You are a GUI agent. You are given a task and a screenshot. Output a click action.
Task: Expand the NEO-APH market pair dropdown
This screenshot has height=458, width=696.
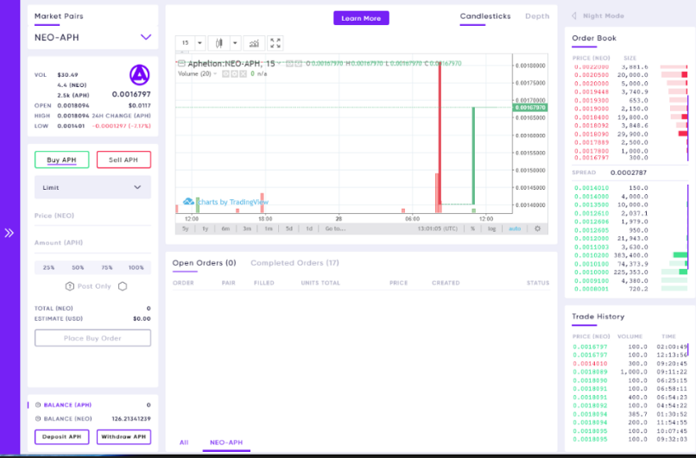pos(146,37)
